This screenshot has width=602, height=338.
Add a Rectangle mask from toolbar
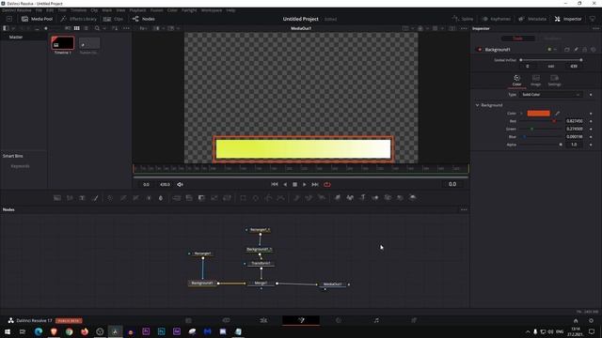[243, 198]
